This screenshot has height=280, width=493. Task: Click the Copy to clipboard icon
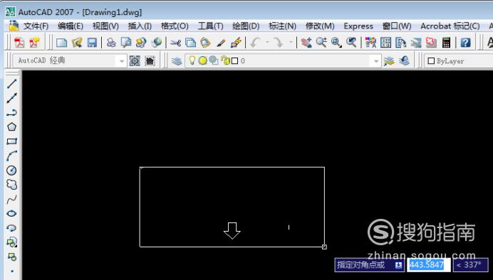pos(190,43)
